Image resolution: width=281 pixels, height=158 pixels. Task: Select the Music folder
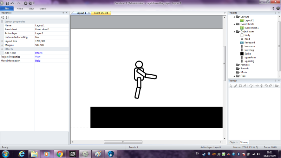pyautogui.click(x=244, y=72)
